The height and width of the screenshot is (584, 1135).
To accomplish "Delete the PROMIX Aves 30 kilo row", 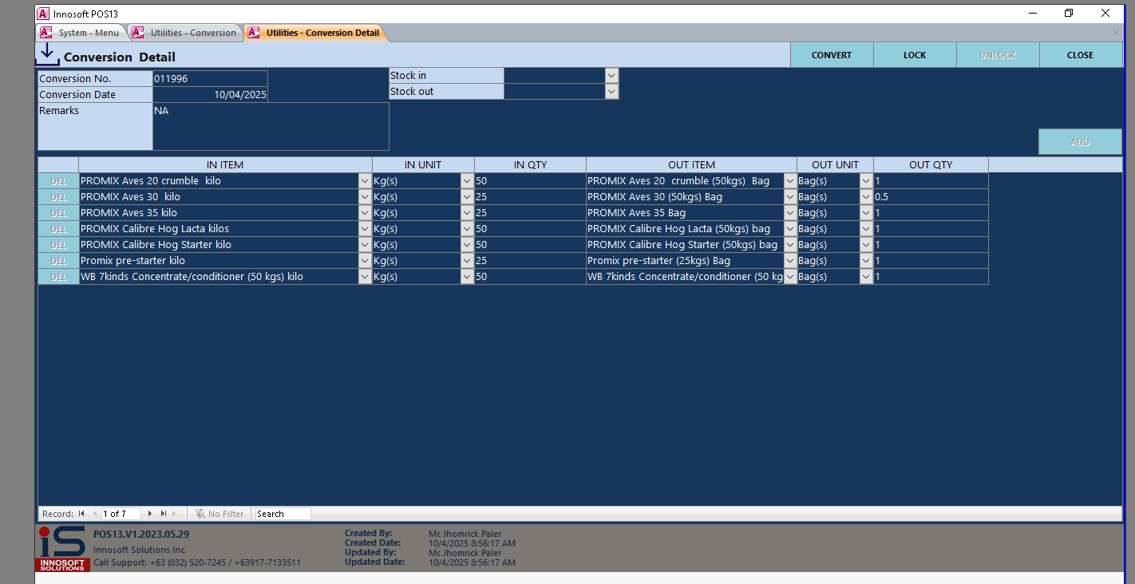I will (58, 197).
